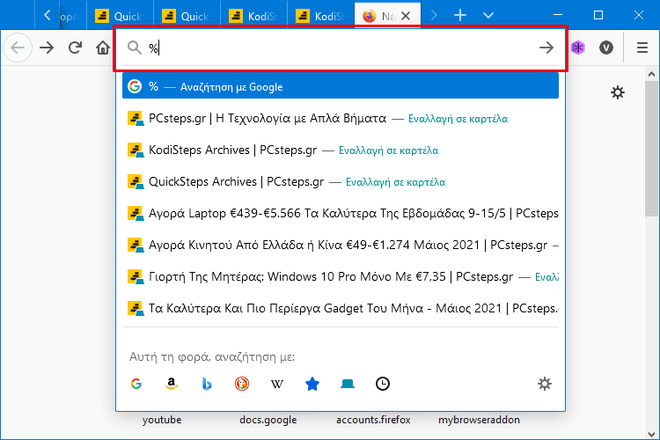Click in the address bar input
The height and width of the screenshot is (440, 660).
click(x=341, y=48)
